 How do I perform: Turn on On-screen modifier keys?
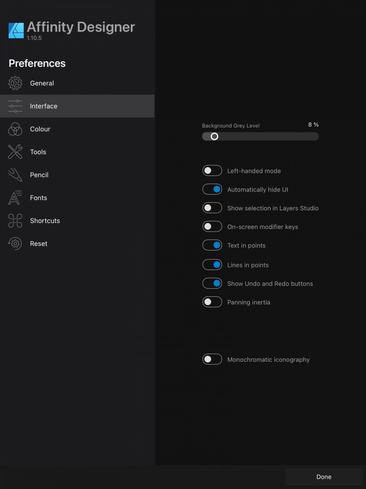coord(212,226)
